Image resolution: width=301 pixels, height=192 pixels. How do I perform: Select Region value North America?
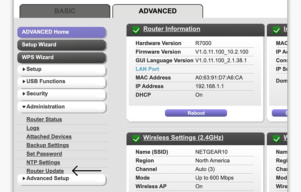click(212, 161)
